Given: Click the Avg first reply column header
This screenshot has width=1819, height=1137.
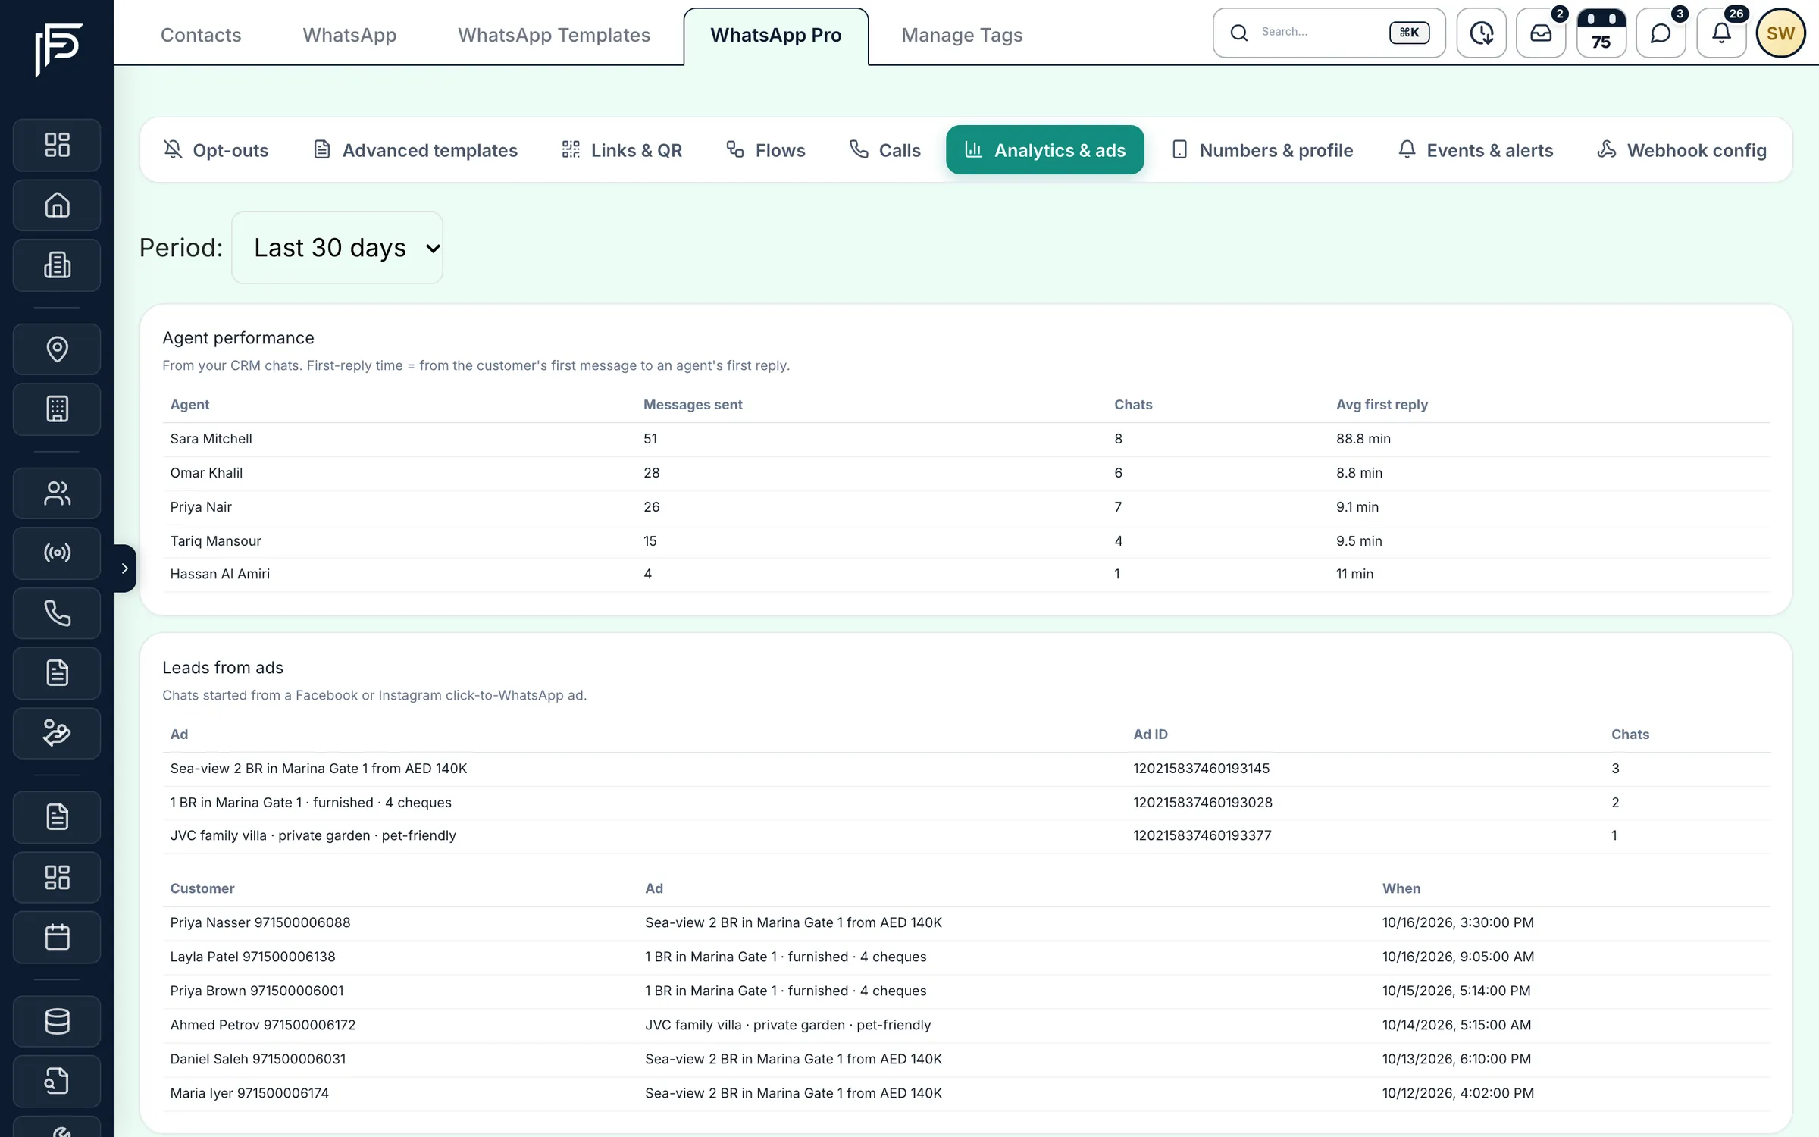Looking at the screenshot, I should 1382,405.
